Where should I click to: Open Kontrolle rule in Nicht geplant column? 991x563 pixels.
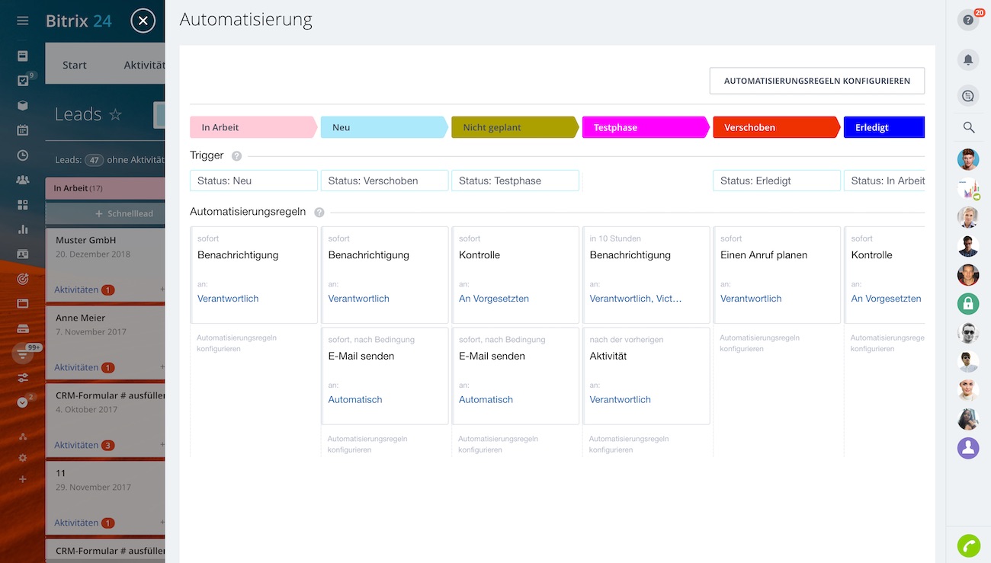[x=515, y=274]
